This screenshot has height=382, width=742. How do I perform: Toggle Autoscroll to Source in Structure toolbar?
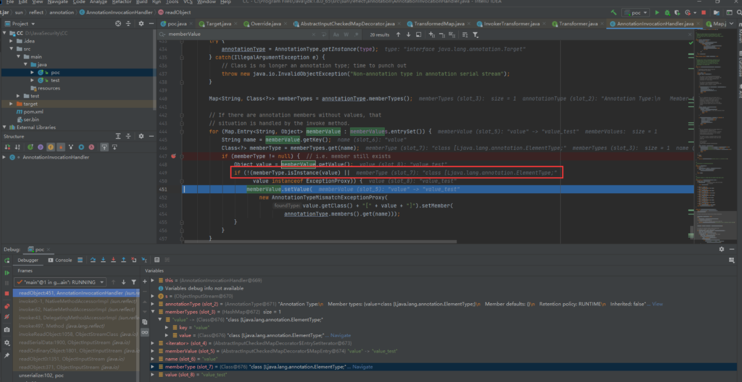pos(104,147)
